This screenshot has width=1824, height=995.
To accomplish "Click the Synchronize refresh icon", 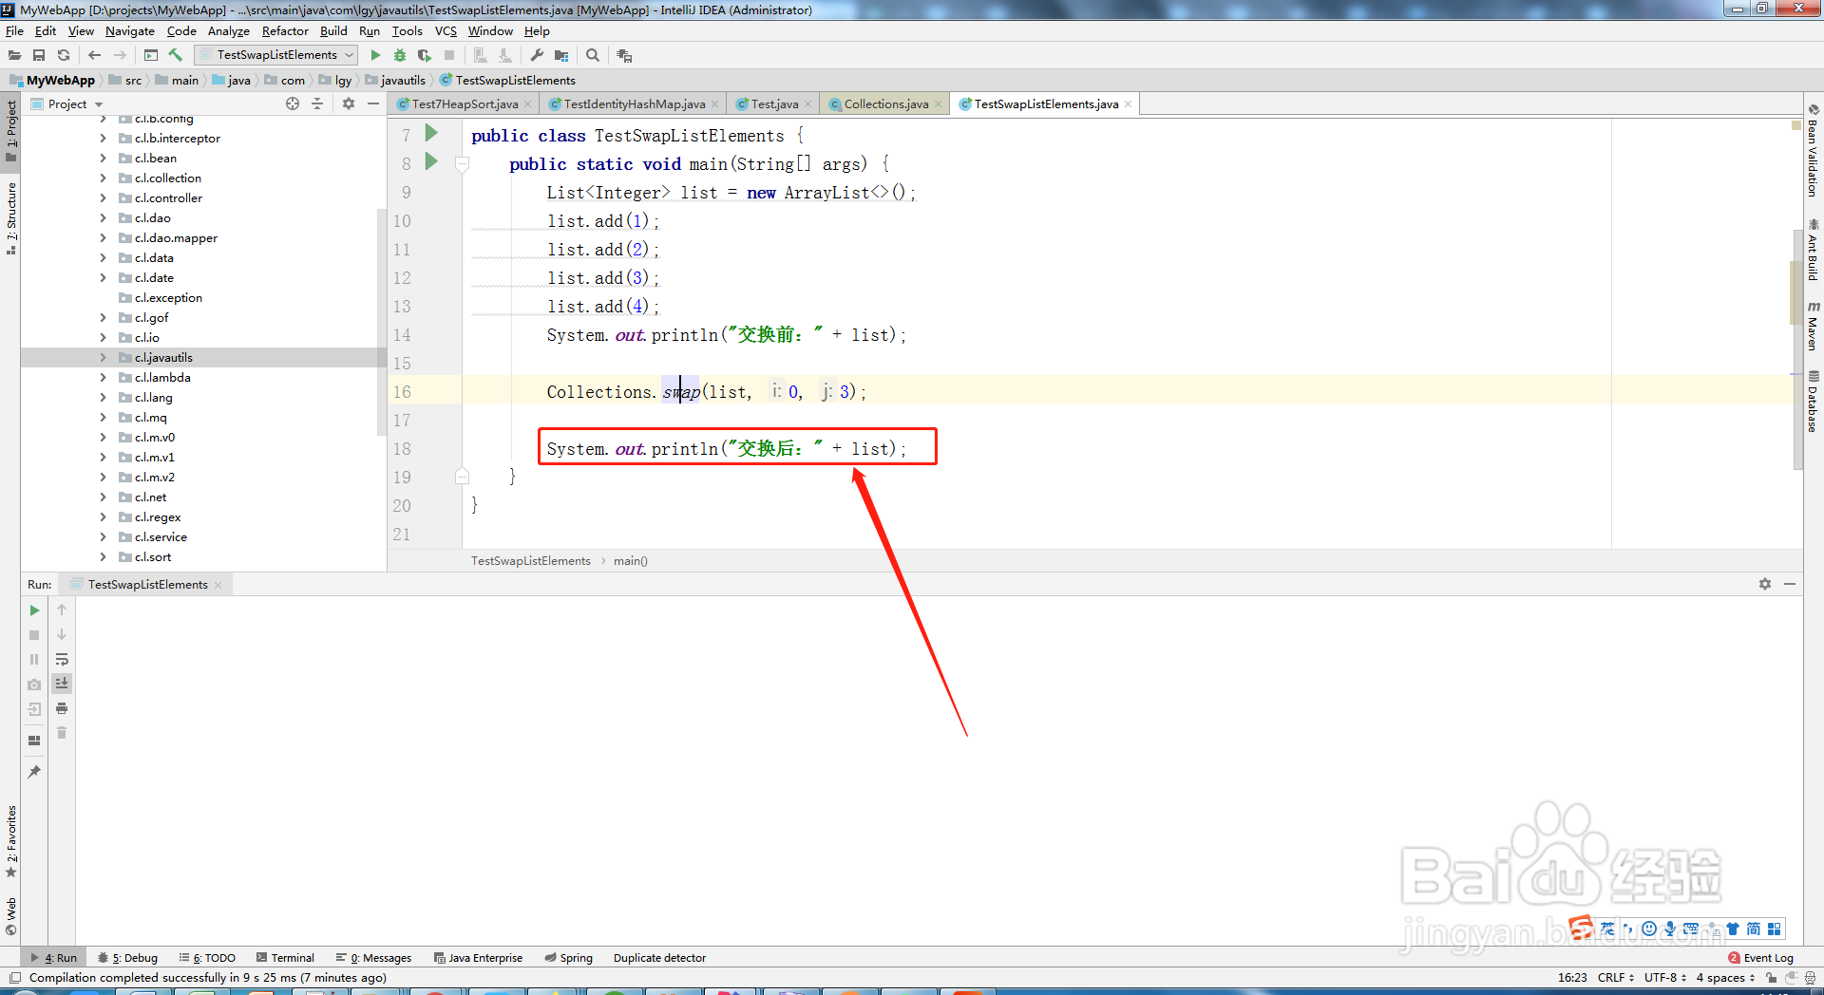I will [64, 55].
